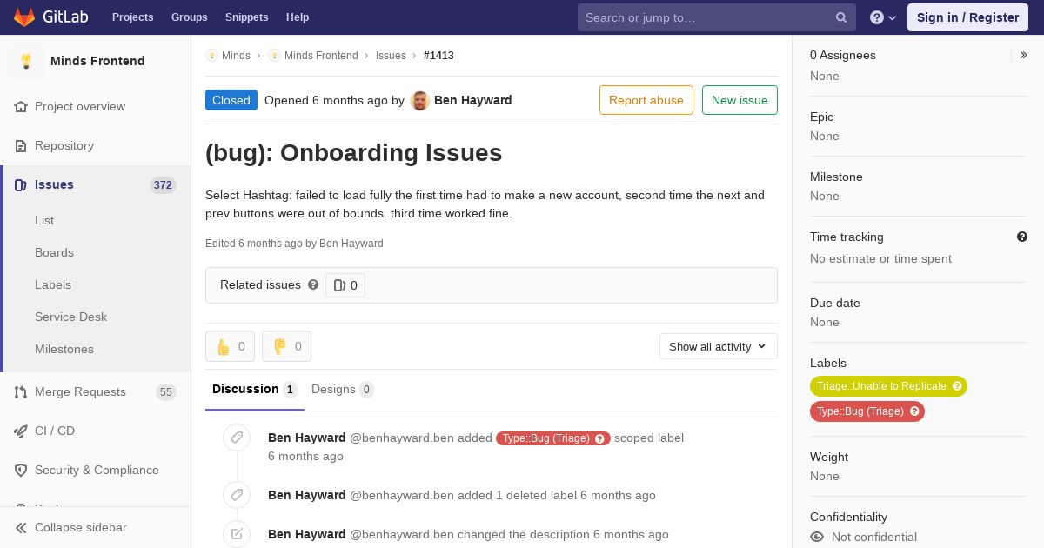Open the Minds Frontend sidebar title

pos(97,61)
